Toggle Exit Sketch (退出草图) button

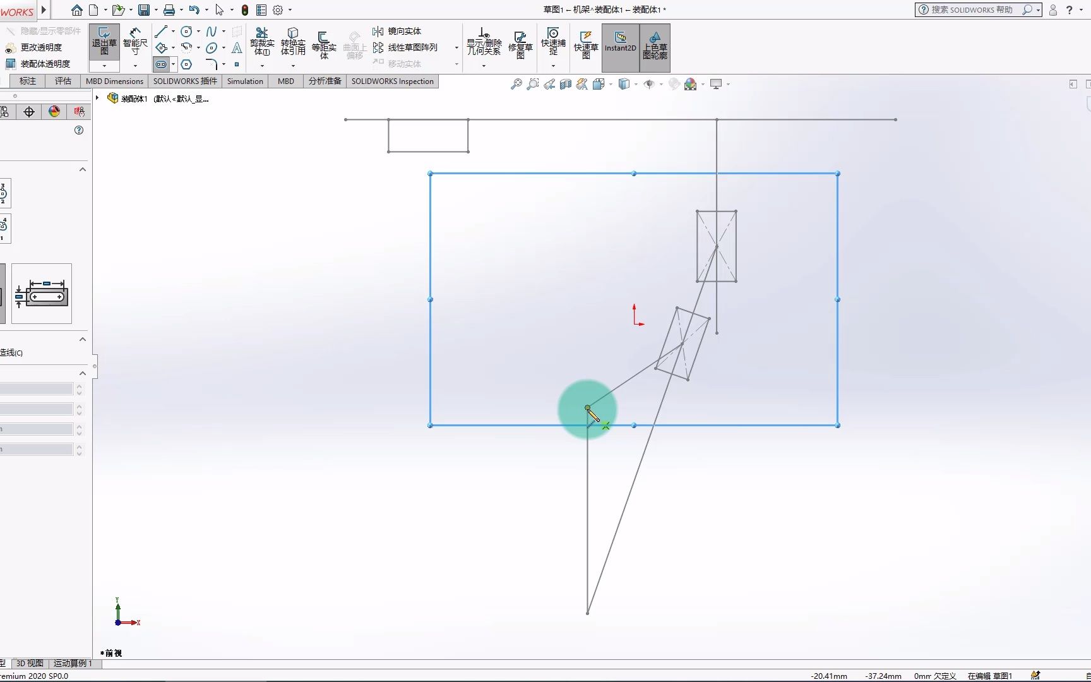[x=104, y=42]
